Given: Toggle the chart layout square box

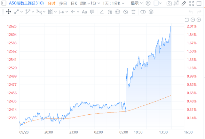Looking at the screenshot, I should 156,4.
